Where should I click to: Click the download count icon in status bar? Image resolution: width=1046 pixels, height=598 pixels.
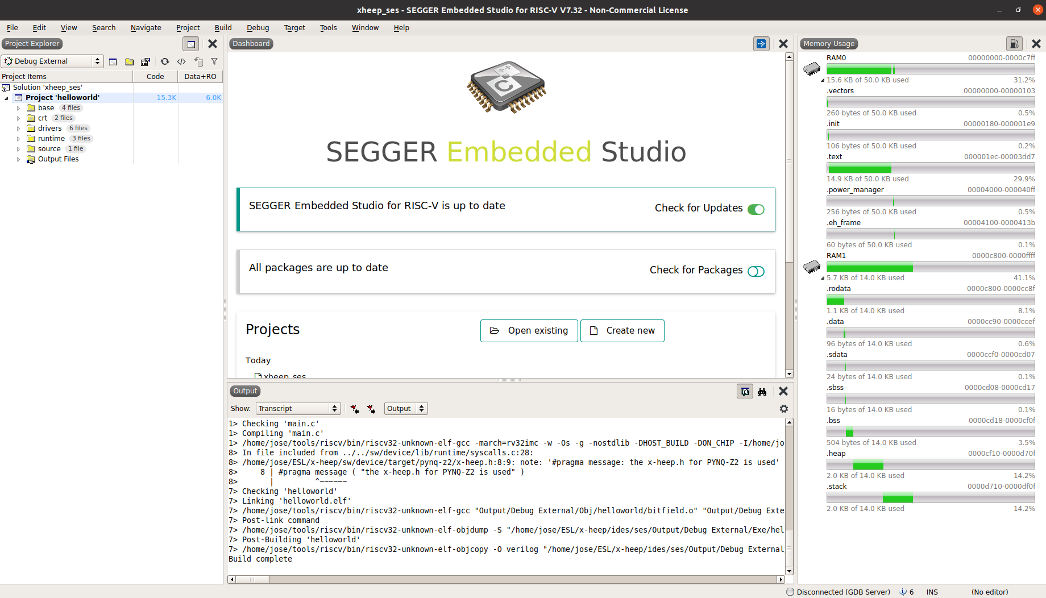(x=903, y=592)
